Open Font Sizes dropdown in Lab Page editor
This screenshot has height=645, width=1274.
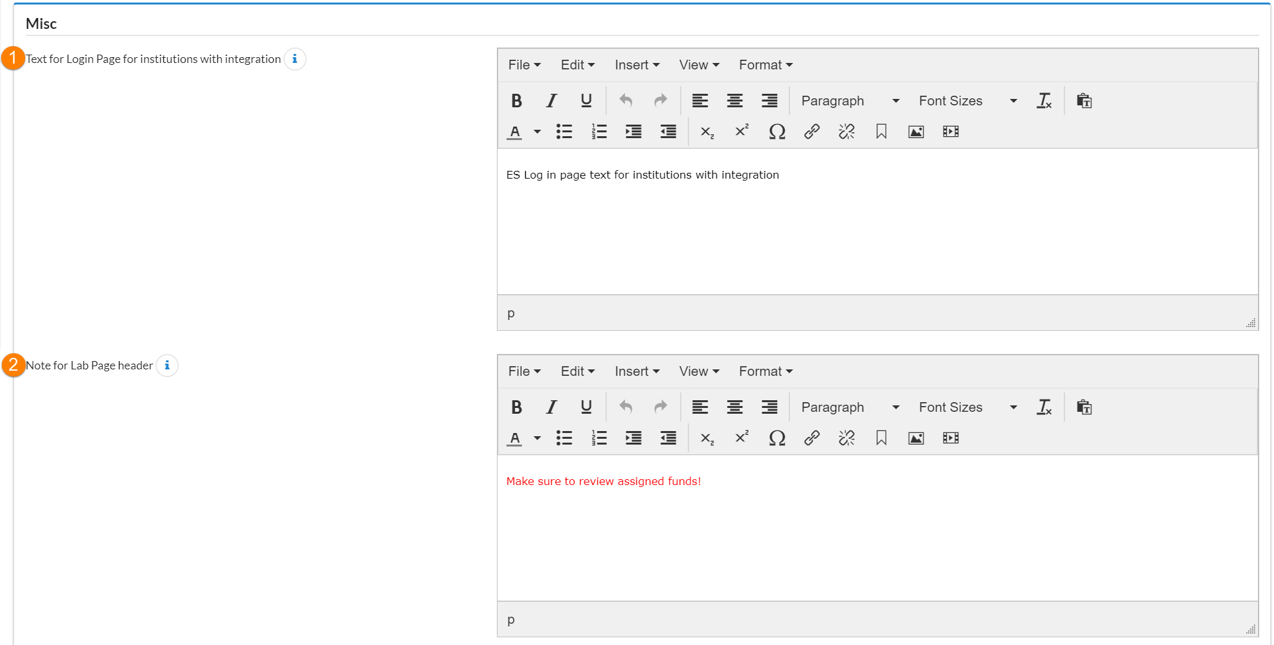pos(967,407)
